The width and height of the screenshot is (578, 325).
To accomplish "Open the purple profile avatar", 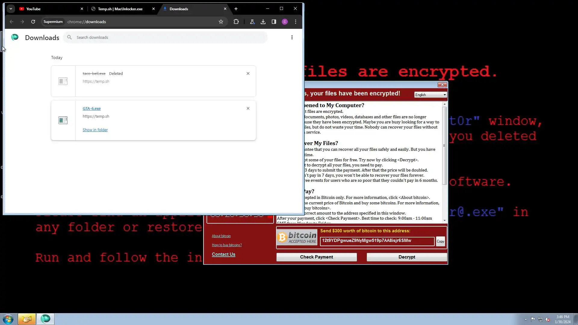I will (x=285, y=22).
